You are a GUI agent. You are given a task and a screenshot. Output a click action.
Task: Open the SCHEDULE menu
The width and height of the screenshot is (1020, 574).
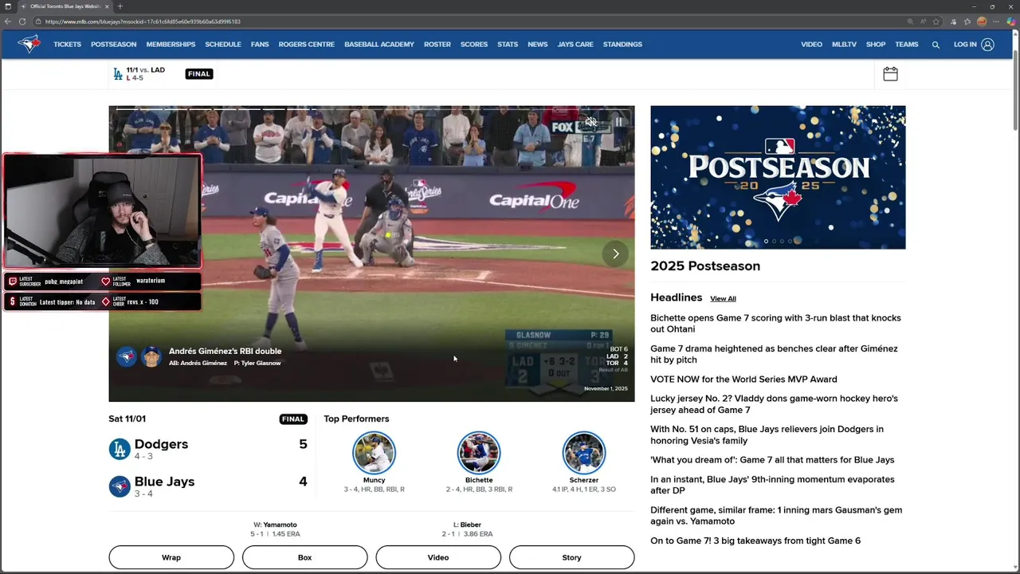223,45
